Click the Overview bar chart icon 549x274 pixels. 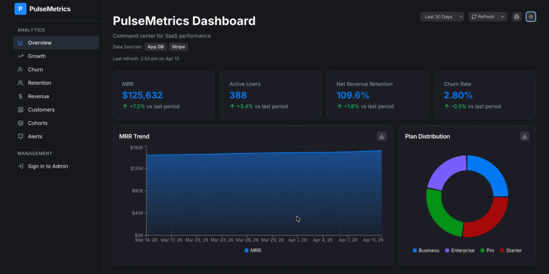21,43
